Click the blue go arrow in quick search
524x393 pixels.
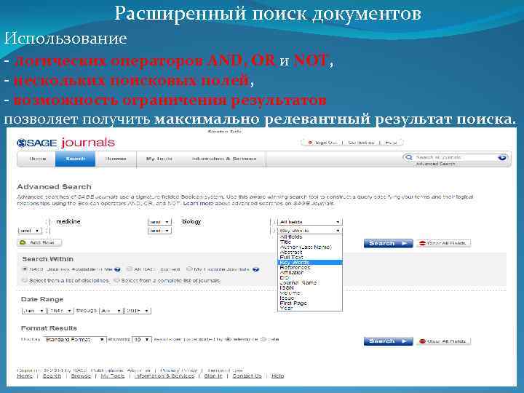[x=501, y=157]
